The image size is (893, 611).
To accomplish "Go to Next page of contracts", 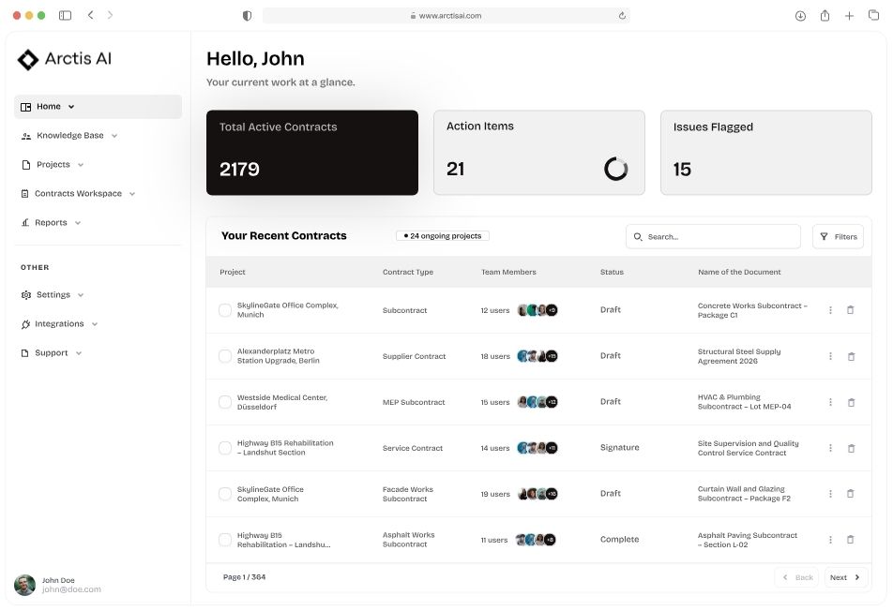I will 845,577.
